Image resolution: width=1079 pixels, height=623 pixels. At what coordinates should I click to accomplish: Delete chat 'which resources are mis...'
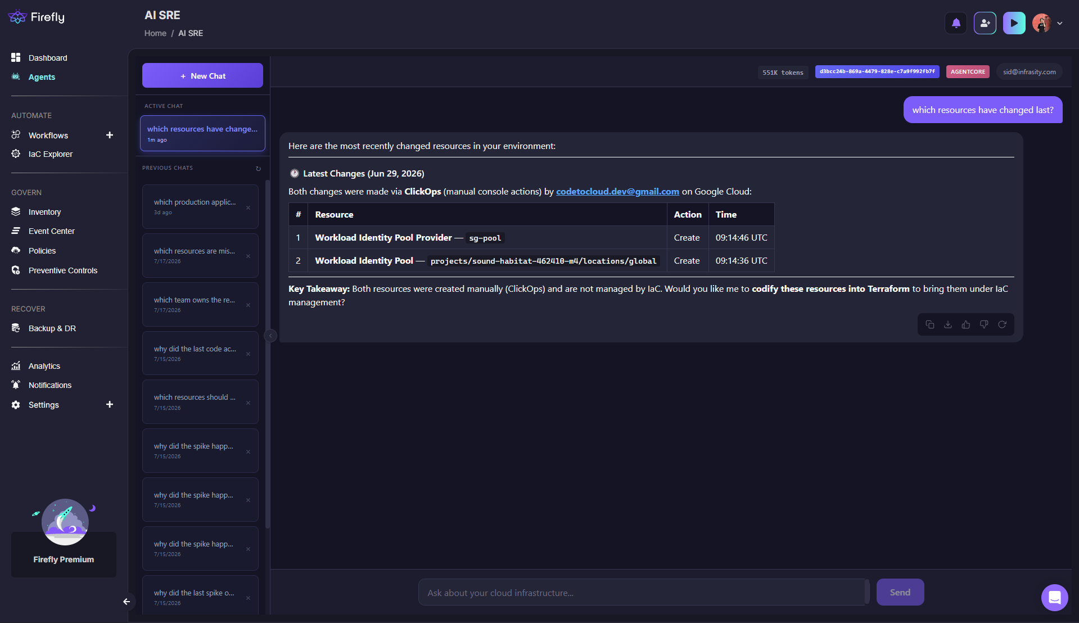[248, 256]
